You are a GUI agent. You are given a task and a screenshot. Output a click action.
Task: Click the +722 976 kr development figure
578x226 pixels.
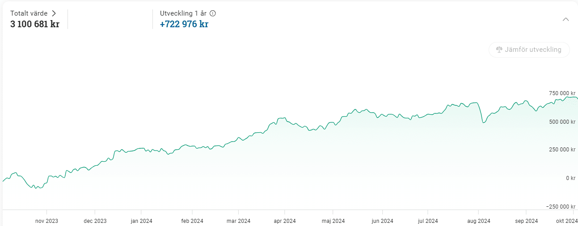pos(184,24)
